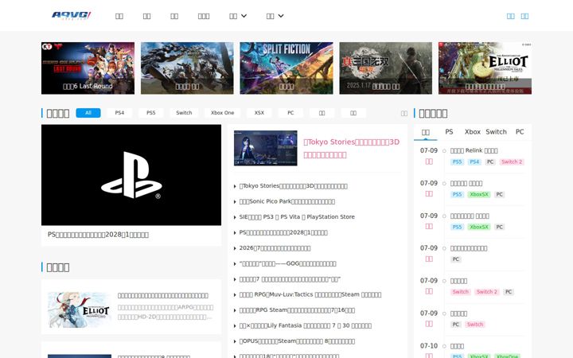573x358 pixels.
Task: Click the Switch 2 tag in the Relink row
Action: (x=512, y=161)
